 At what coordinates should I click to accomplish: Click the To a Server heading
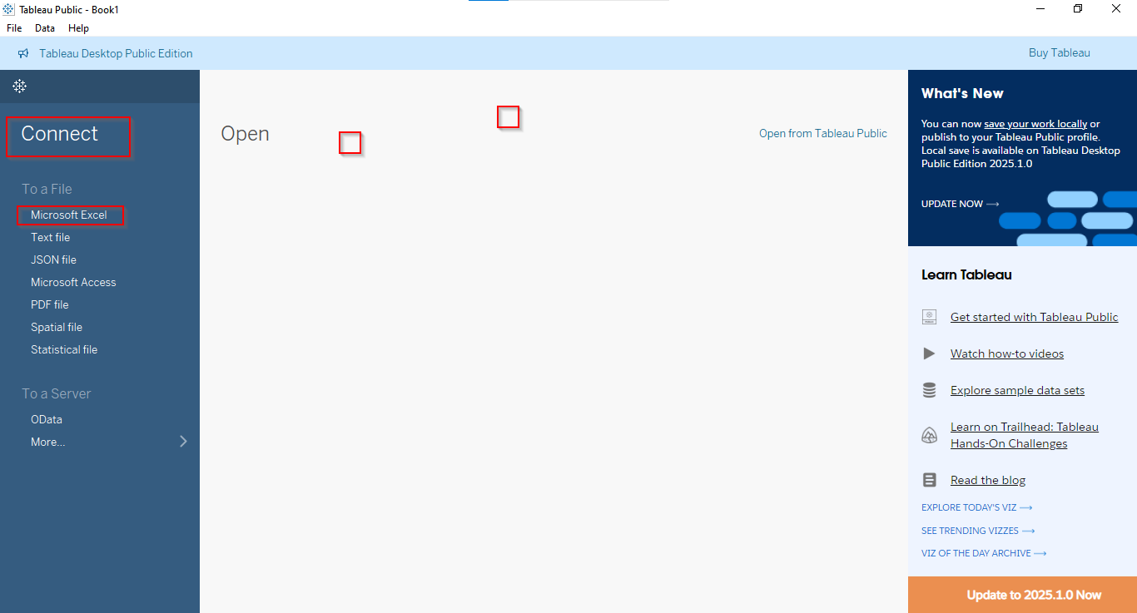[57, 393]
